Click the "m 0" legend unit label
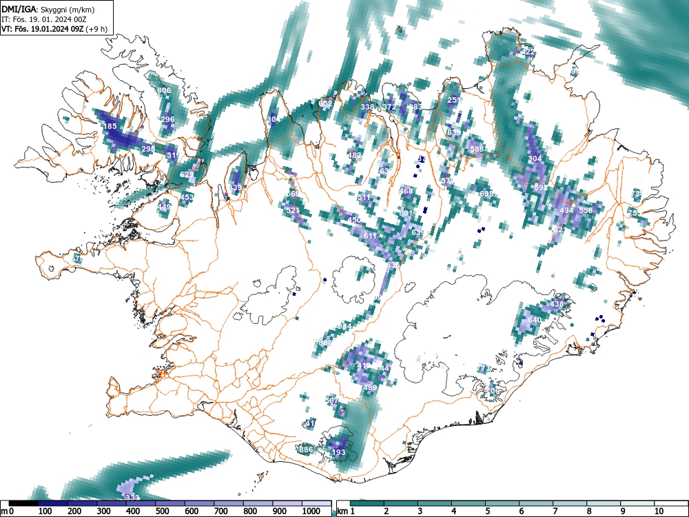The height and width of the screenshot is (517, 689). pos(8,511)
